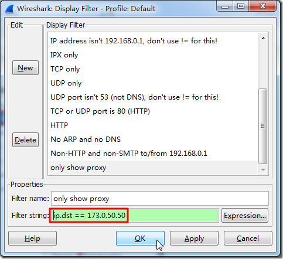Select 'IP address isn't 192.168.0.1' filter
Viewport: 283px width, 259px height.
click(153, 41)
